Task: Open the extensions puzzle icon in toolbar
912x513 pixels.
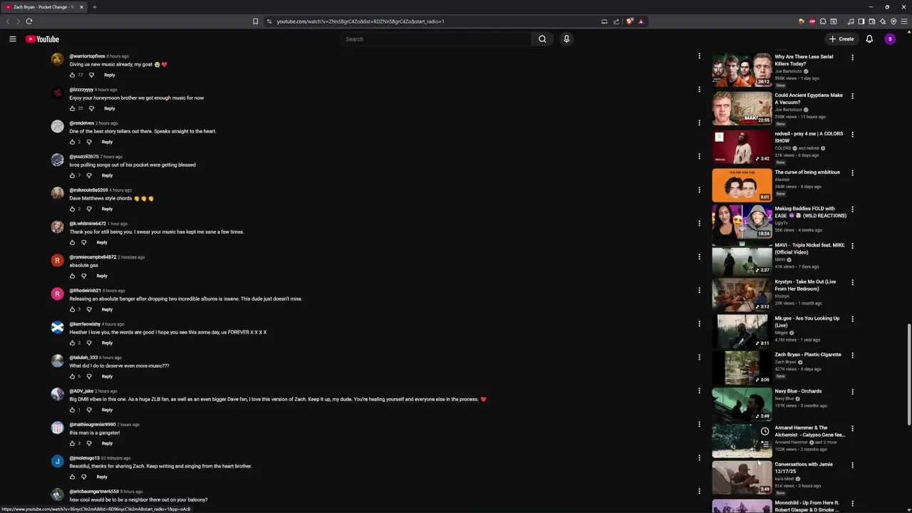Action: [823, 21]
